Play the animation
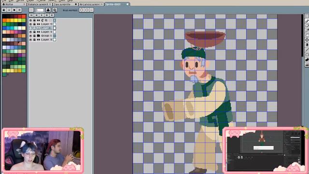The height and width of the screenshot is (174, 309). [x=42, y=15]
